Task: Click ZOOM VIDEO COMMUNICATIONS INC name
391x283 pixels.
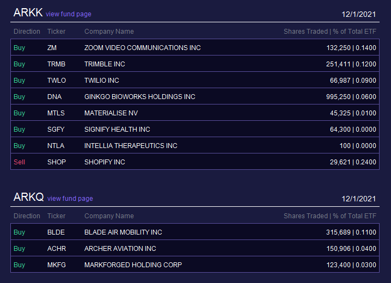Action: [142, 47]
